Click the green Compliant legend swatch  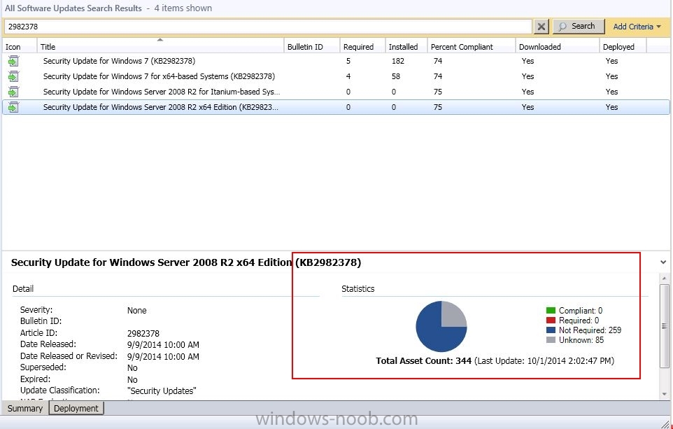(x=551, y=311)
